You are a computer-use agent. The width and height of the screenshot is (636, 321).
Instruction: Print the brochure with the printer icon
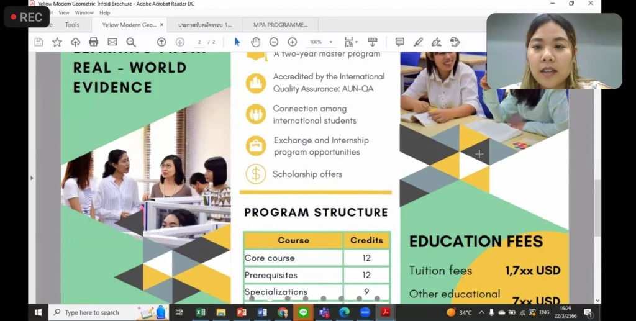94,42
